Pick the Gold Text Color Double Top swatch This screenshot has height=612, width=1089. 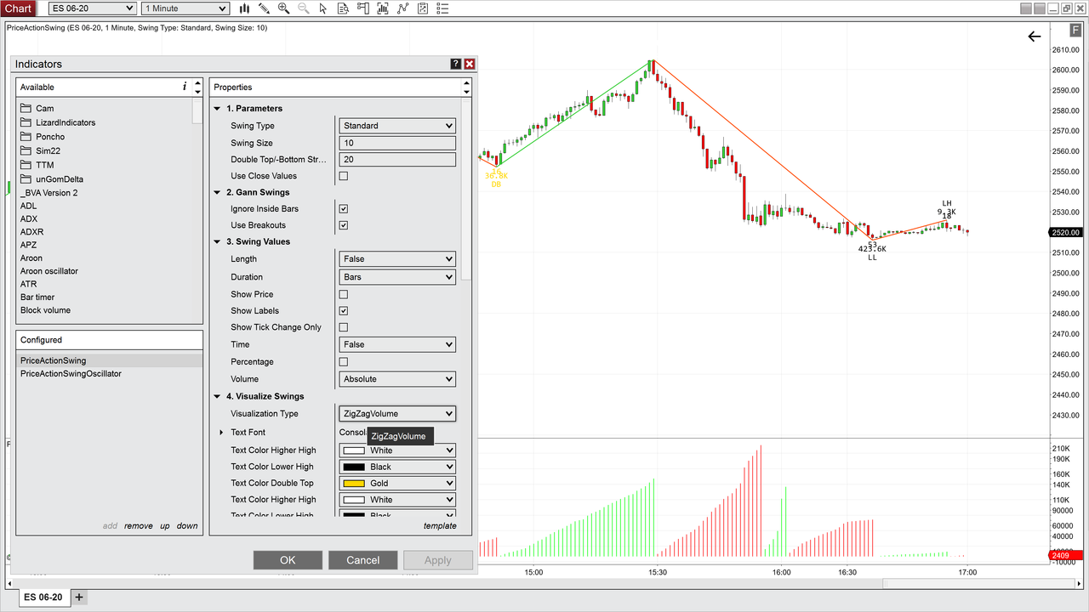[x=353, y=484]
